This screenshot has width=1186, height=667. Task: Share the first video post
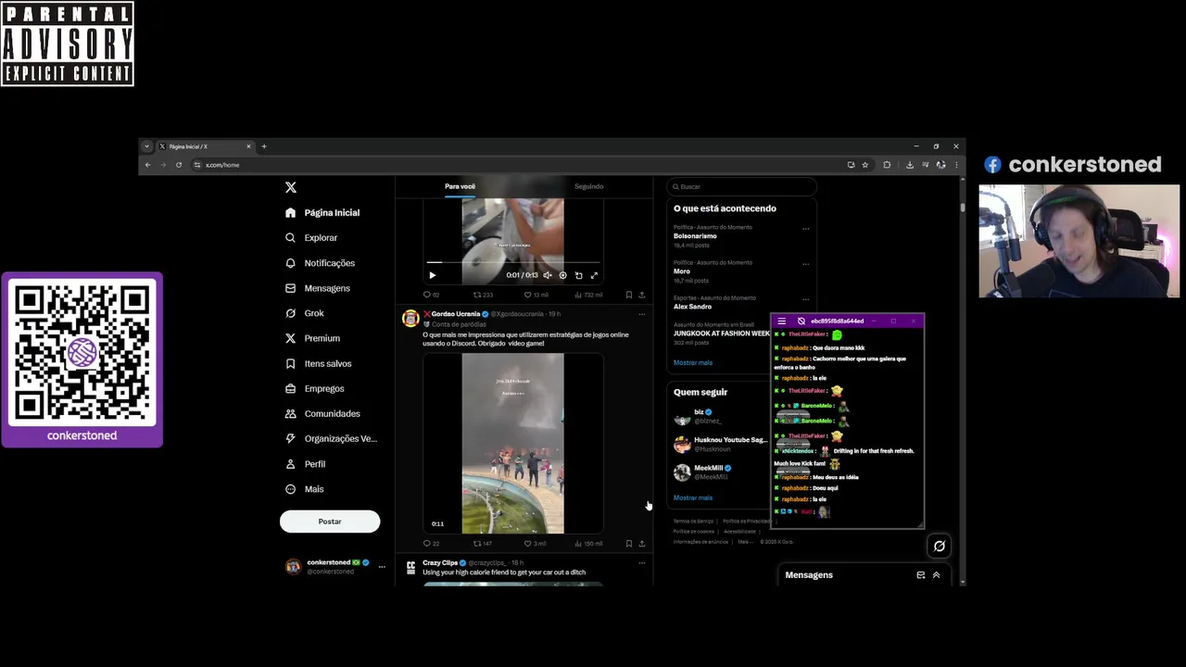click(x=641, y=295)
